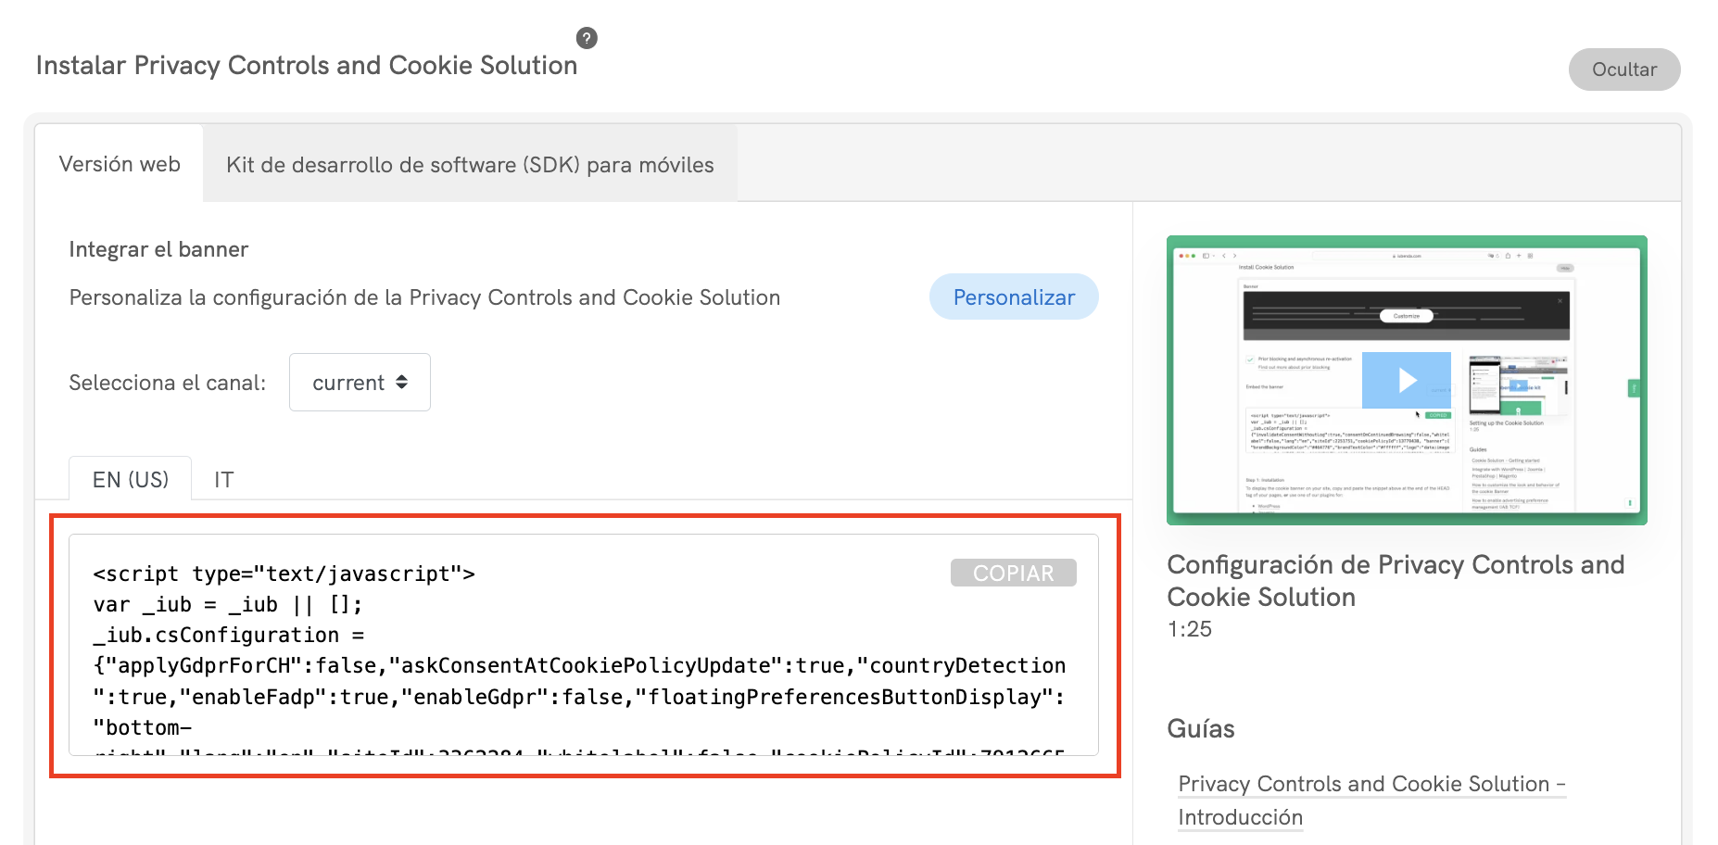The width and height of the screenshot is (1718, 845).
Task: Open the channel selector caret icon
Action: [404, 382]
